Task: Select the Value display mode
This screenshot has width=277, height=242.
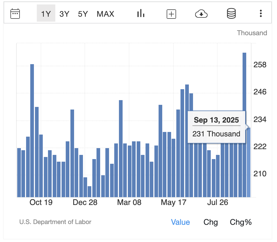Action: [x=180, y=222]
